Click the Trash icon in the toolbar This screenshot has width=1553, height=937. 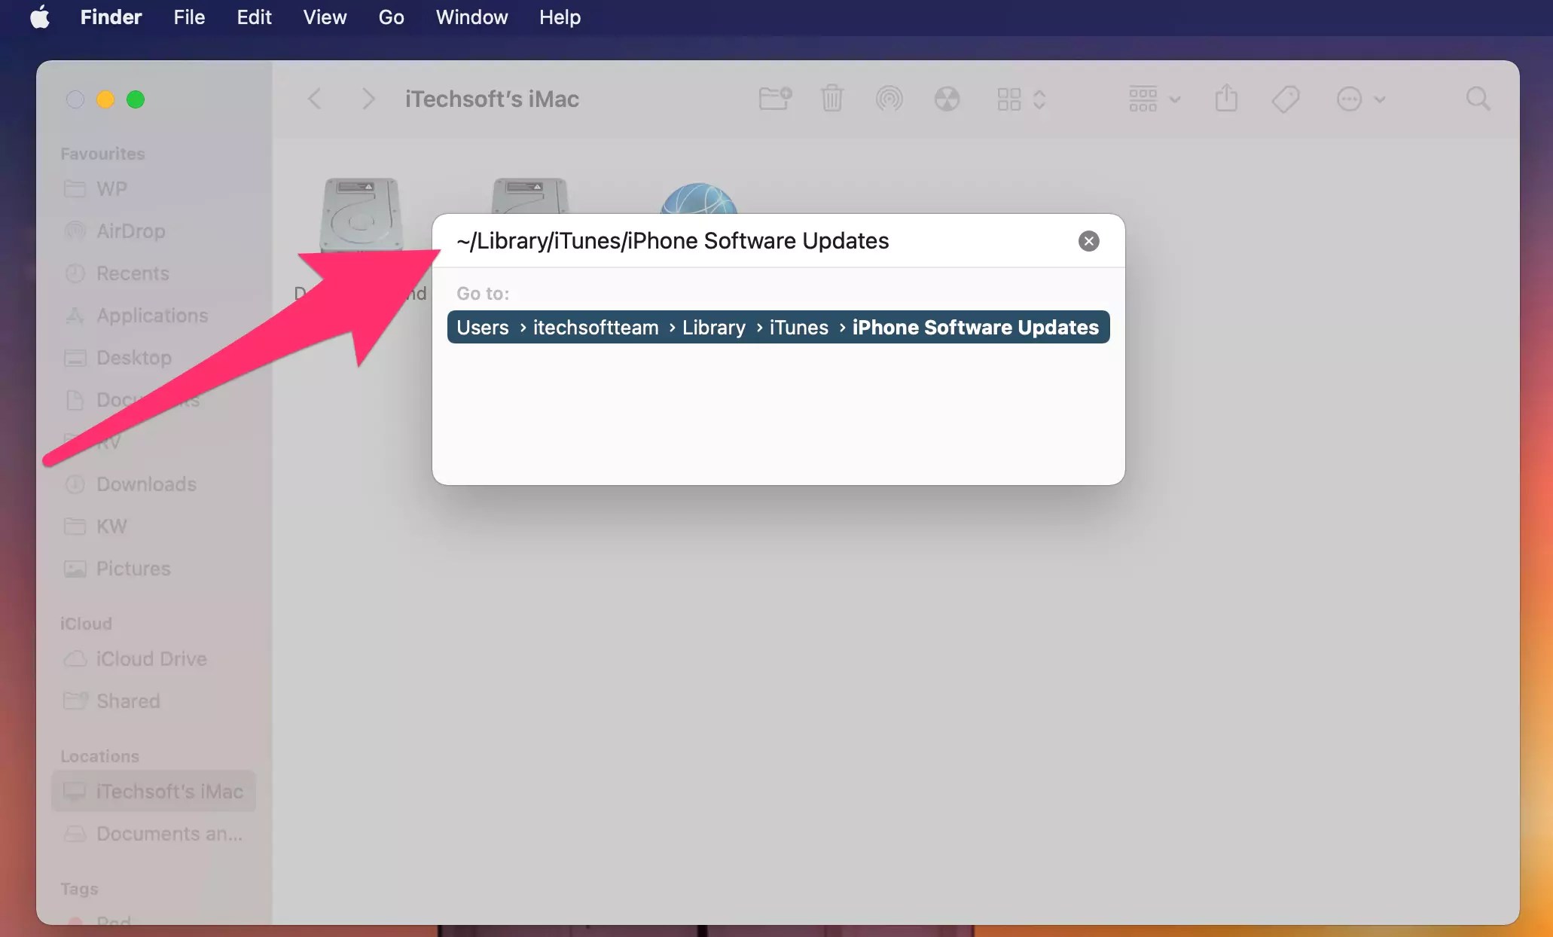[x=831, y=98]
